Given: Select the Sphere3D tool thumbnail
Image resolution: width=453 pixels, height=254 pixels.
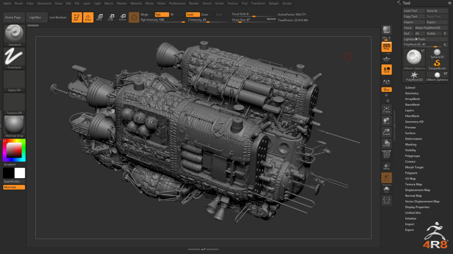Looking at the screenshot, I should coord(437,53).
